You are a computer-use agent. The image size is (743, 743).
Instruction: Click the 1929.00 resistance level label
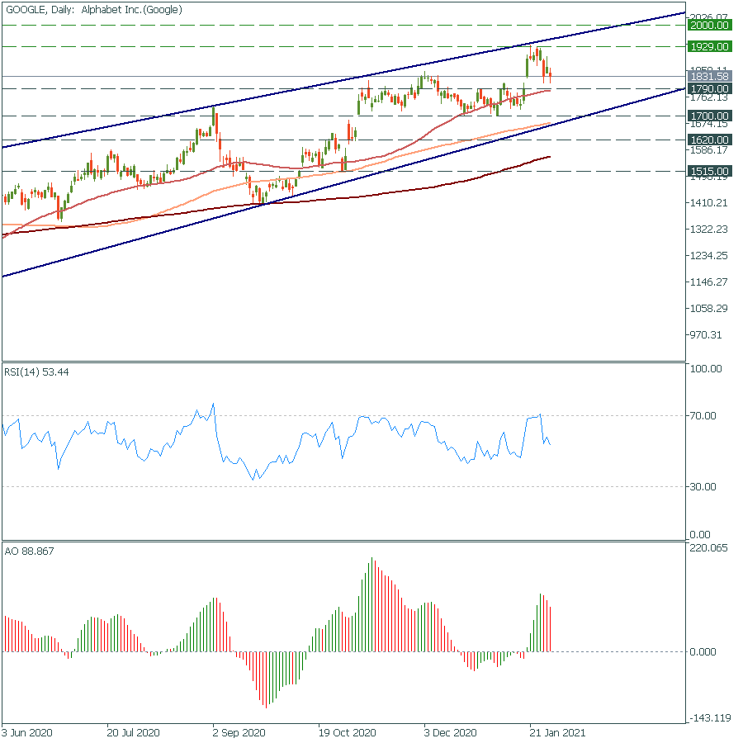pos(709,47)
